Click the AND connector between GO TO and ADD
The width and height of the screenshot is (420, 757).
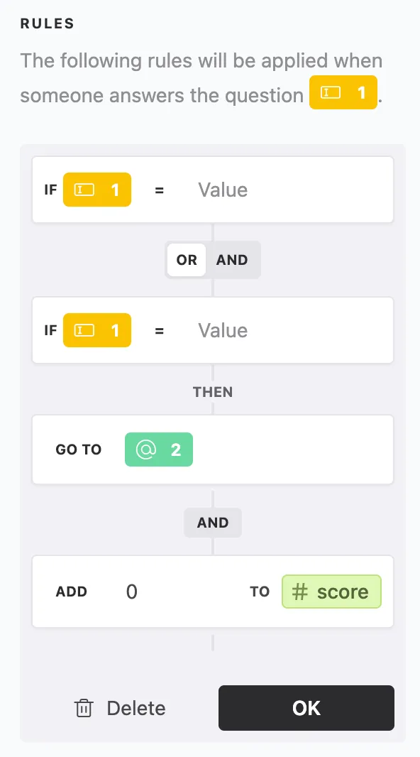coord(212,523)
